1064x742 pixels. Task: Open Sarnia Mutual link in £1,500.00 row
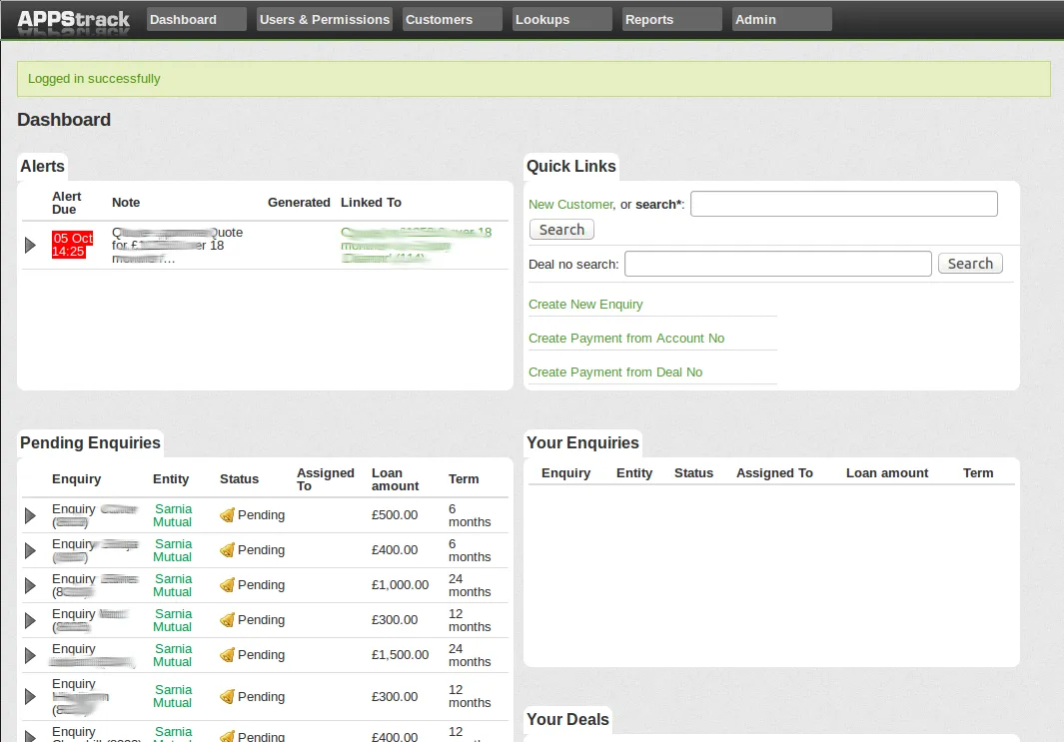coord(173,655)
